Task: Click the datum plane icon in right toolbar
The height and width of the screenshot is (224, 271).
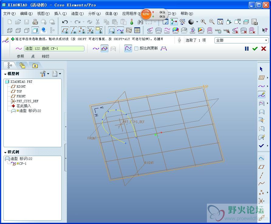Action: (x=261, y=167)
